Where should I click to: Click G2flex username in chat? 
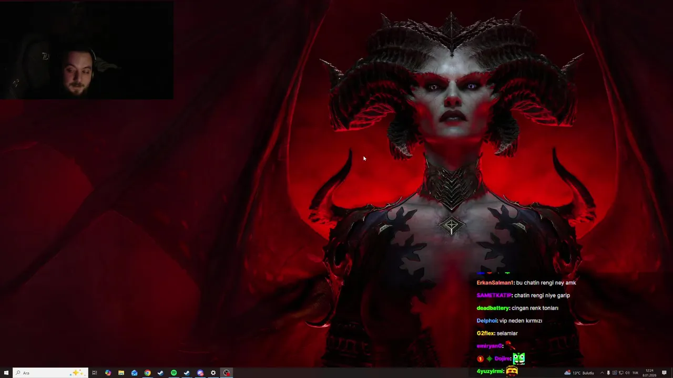tap(485, 333)
